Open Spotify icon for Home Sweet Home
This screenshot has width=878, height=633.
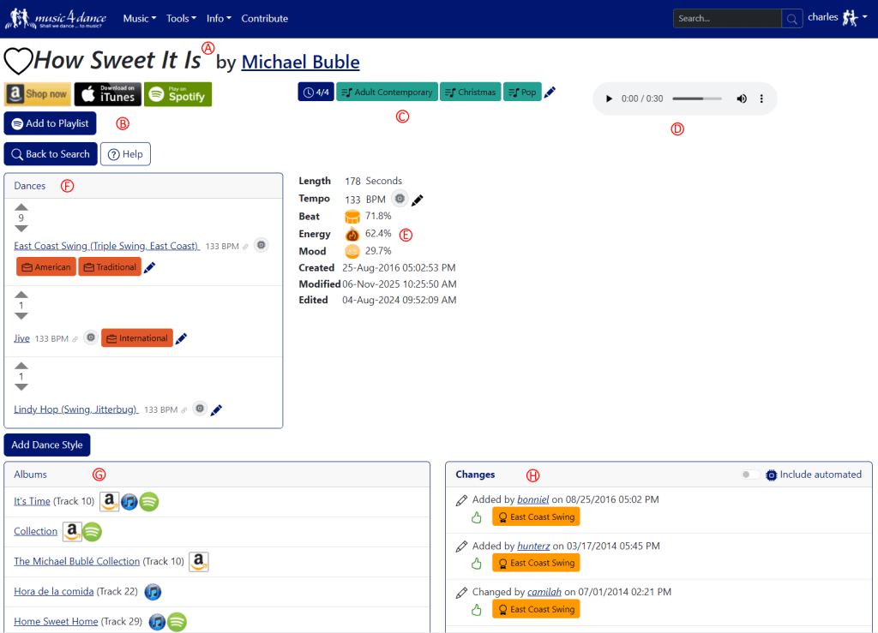click(x=177, y=622)
